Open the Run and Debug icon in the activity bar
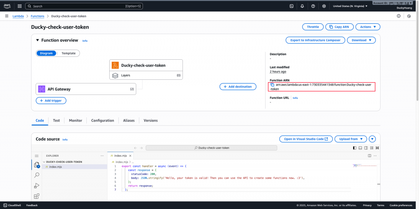 tap(36, 185)
